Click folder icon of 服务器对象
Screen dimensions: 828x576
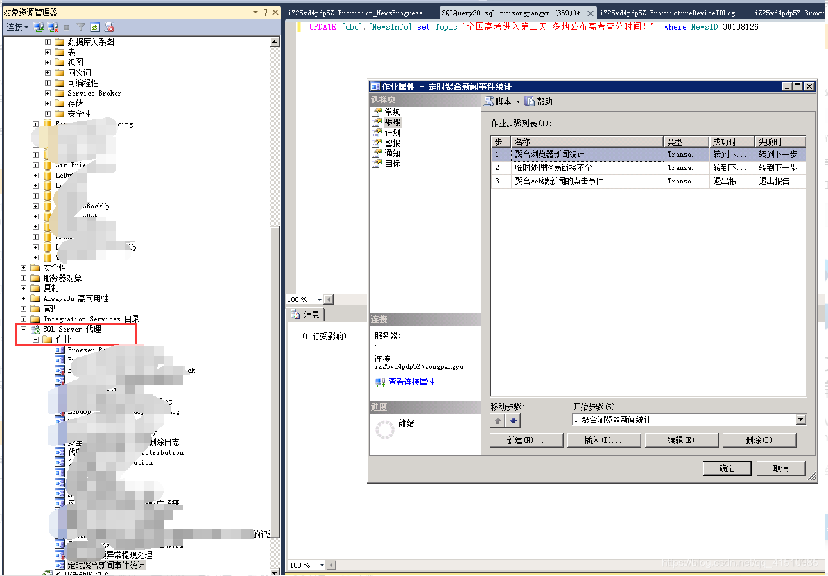click(x=35, y=278)
